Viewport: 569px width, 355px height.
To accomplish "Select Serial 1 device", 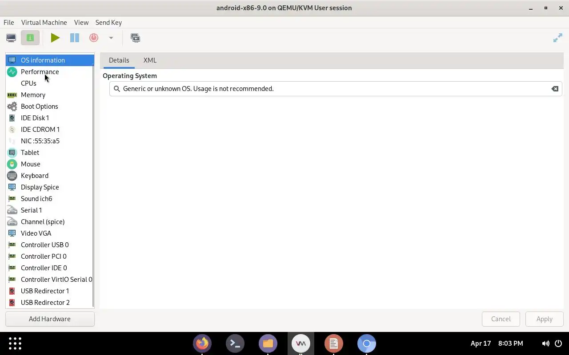I will [50, 210].
